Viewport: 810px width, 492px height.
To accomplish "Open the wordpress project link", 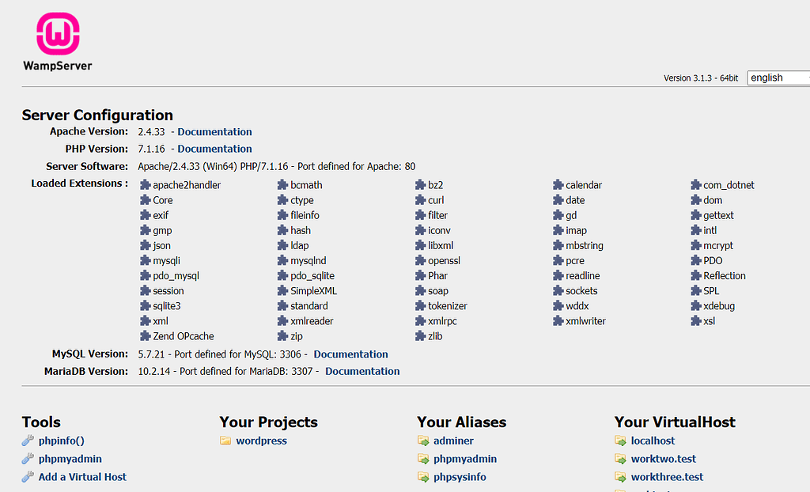I will point(261,441).
